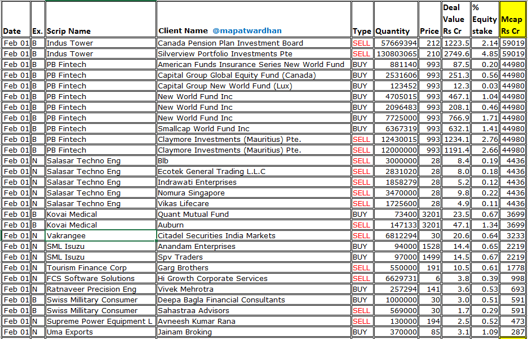
Task: Click Deepa Bagla Financial Consultants cell
Action: pyautogui.click(x=254, y=300)
